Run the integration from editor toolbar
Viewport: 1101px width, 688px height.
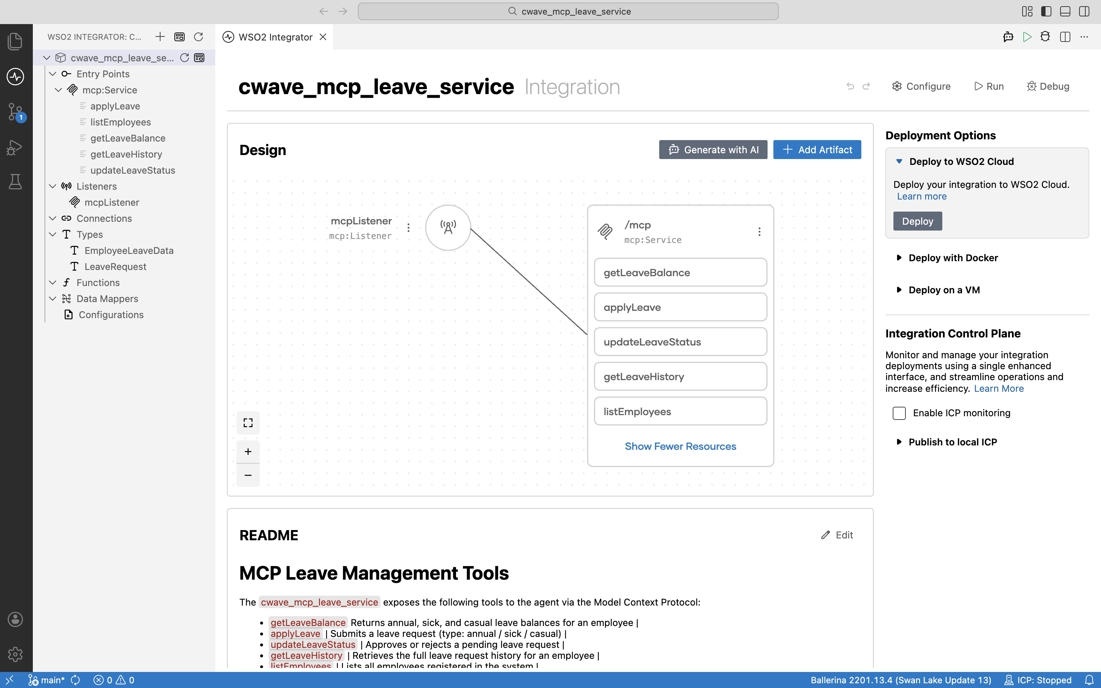click(1027, 37)
